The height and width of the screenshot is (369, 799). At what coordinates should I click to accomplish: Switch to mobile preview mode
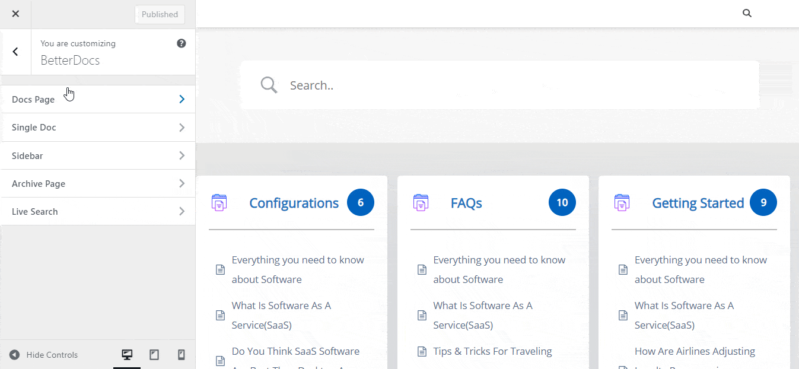(x=181, y=354)
